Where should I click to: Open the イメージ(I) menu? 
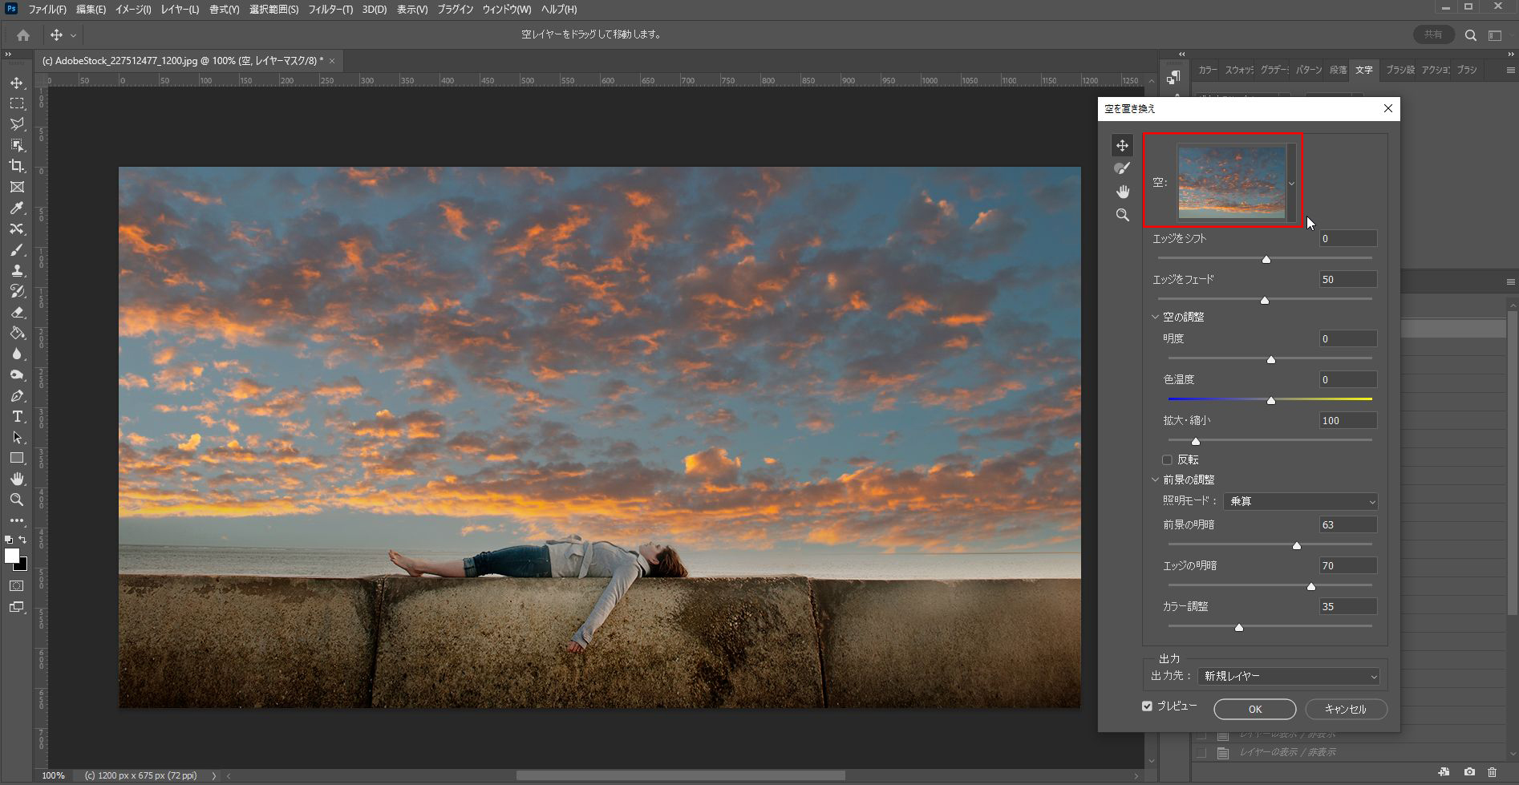[x=133, y=10]
